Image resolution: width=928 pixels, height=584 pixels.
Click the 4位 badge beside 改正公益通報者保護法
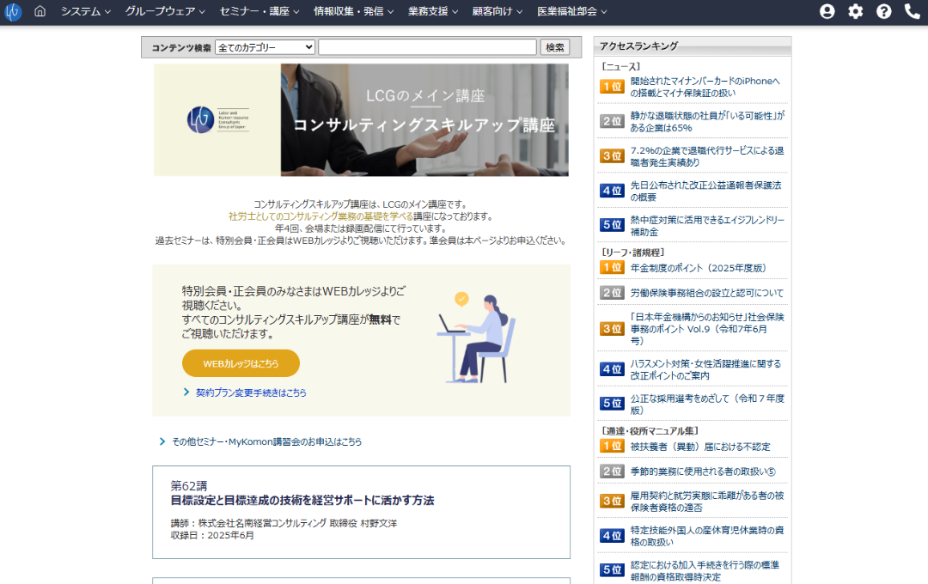(612, 191)
